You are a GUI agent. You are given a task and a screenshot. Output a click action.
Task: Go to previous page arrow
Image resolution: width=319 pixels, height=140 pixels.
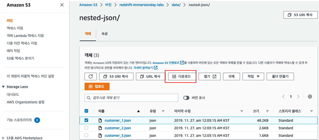tap(283, 97)
